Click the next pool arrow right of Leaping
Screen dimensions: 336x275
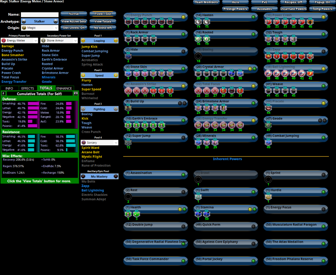[116, 41]
